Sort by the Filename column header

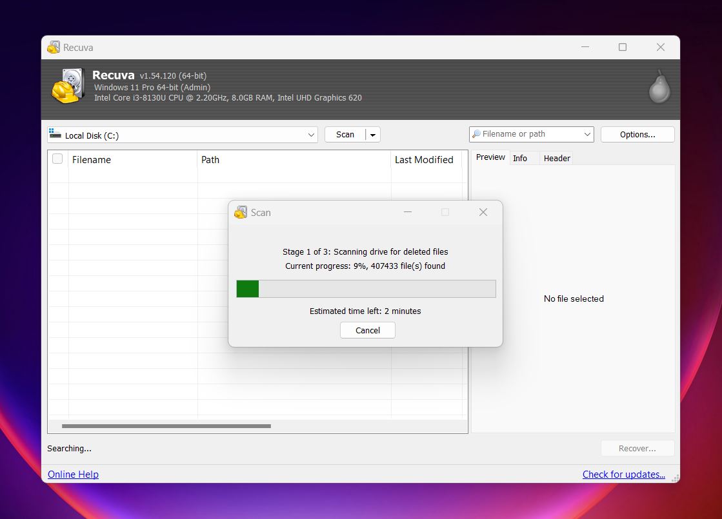[x=133, y=160]
